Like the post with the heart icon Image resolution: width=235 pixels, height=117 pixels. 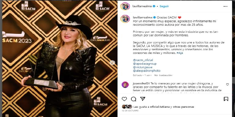coord(124,99)
